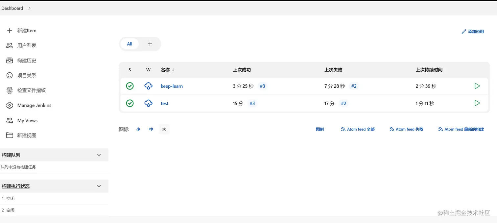Image resolution: width=497 pixels, height=223 pixels.
Task: Click the 构建执行状态 heading link
Action: coord(16,186)
